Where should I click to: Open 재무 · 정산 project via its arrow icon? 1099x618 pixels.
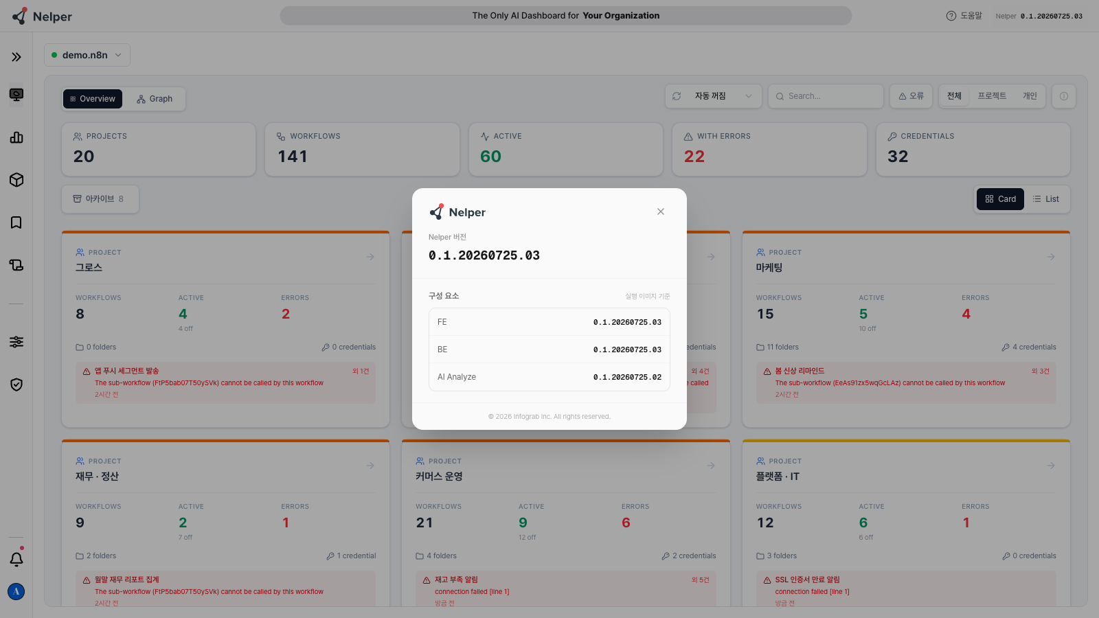[370, 466]
